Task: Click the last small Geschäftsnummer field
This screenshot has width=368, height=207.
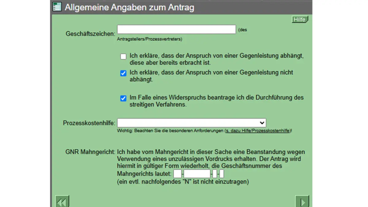Action: click(222, 174)
